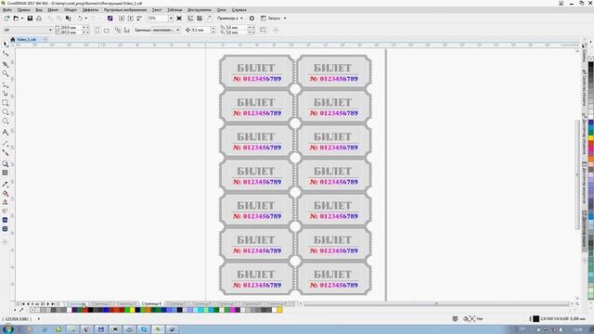594x334 pixels.
Task: Select the Parallel Dimension tool
Action: pos(6,144)
